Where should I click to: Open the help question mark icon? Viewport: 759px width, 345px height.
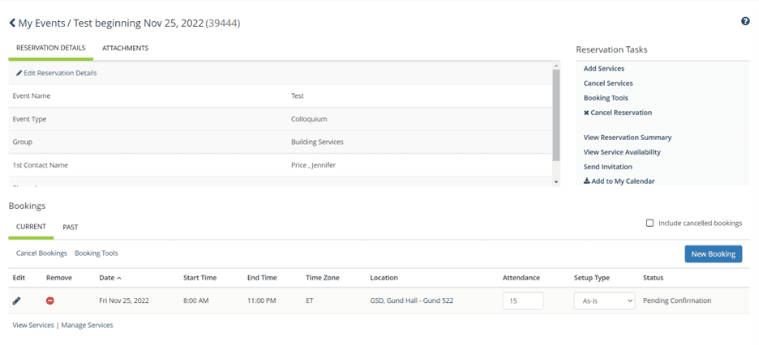[x=745, y=21]
